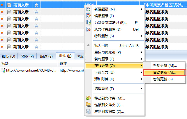187x119 pixels.
Task: Click the delete icon beside 从文件夹删除
Action: [88, 29]
